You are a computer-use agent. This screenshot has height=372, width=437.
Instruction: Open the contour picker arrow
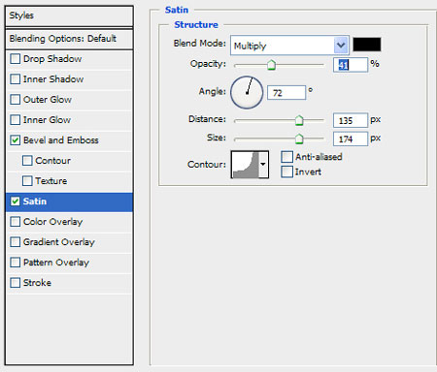click(263, 165)
